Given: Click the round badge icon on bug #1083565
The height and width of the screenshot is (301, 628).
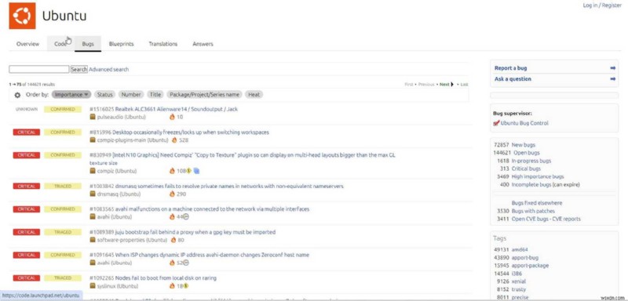Looking at the screenshot, I should point(186,216).
